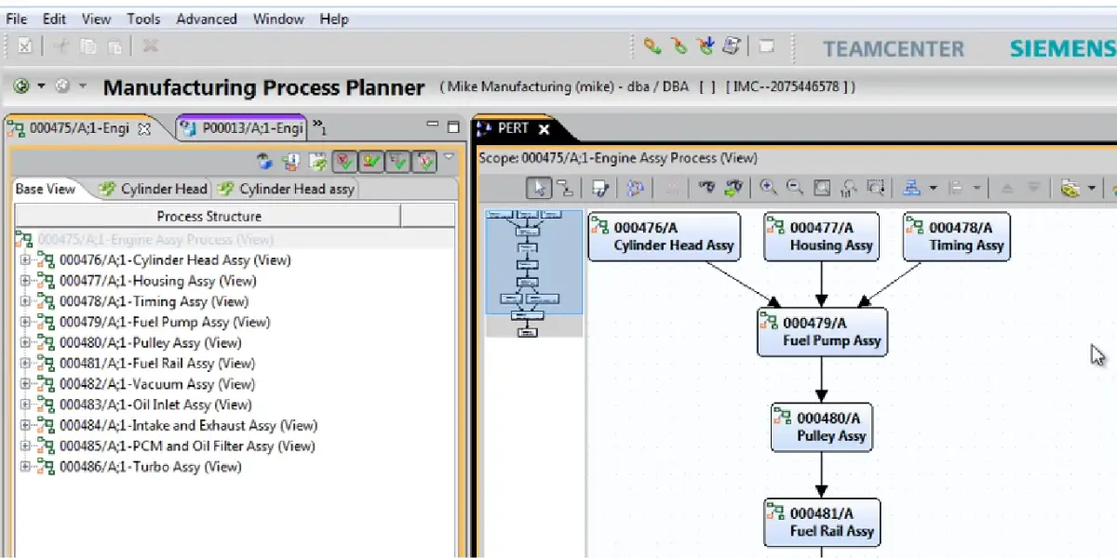The width and height of the screenshot is (1117, 558).
Task: Expand 000479/A;1-Fuel Pump Assy tree node
Action: coord(25,322)
